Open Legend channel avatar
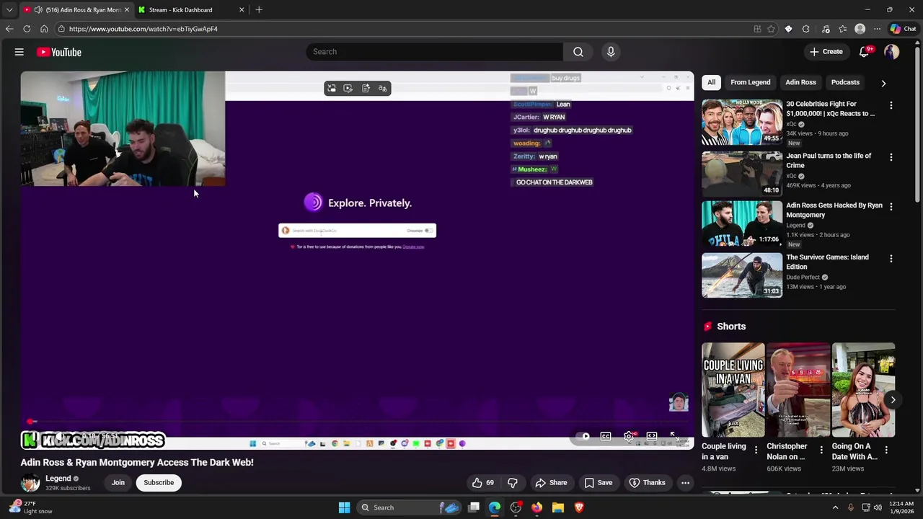 click(30, 483)
